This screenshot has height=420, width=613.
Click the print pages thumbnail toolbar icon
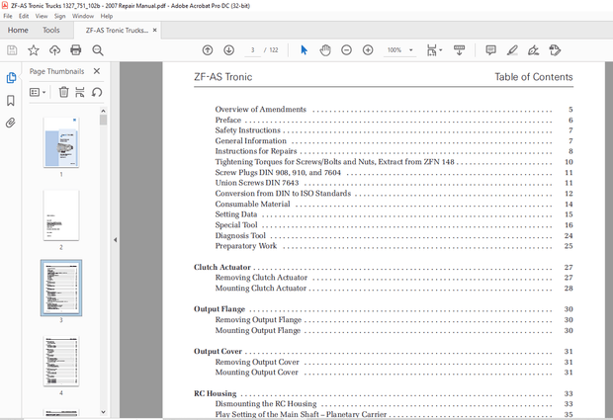point(80,92)
